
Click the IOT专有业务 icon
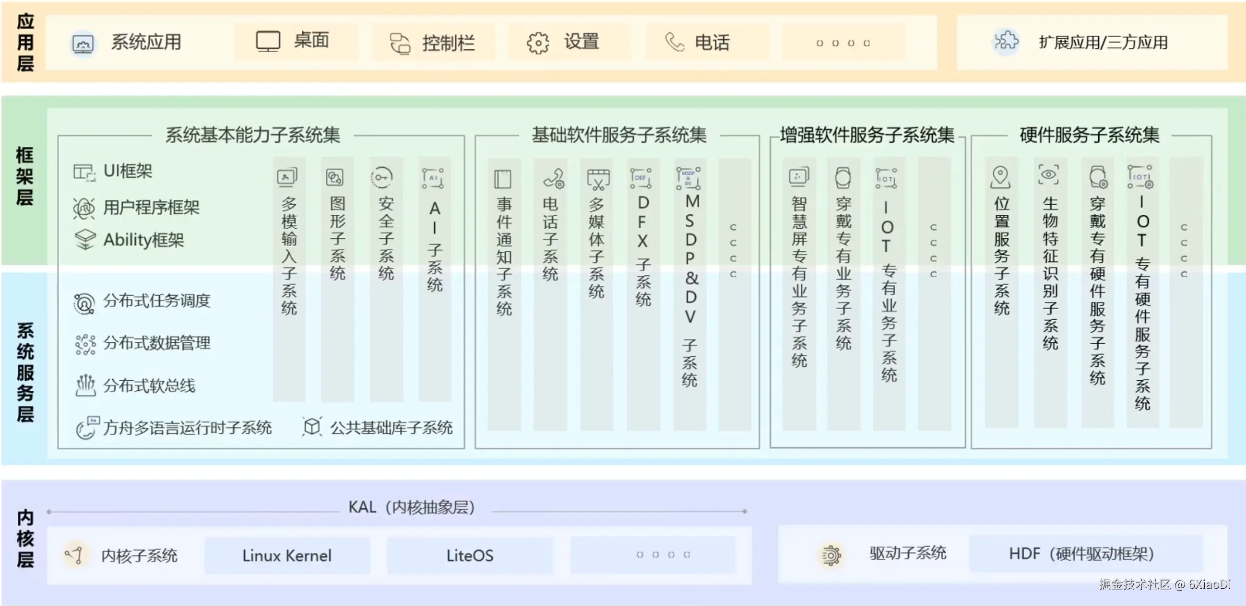point(886,178)
